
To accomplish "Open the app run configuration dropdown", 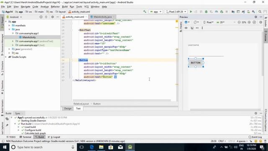I will tap(155, 12).
